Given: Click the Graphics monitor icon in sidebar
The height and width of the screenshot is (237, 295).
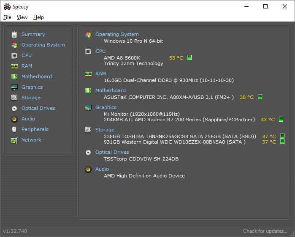Looking at the screenshot, I should click(14, 87).
